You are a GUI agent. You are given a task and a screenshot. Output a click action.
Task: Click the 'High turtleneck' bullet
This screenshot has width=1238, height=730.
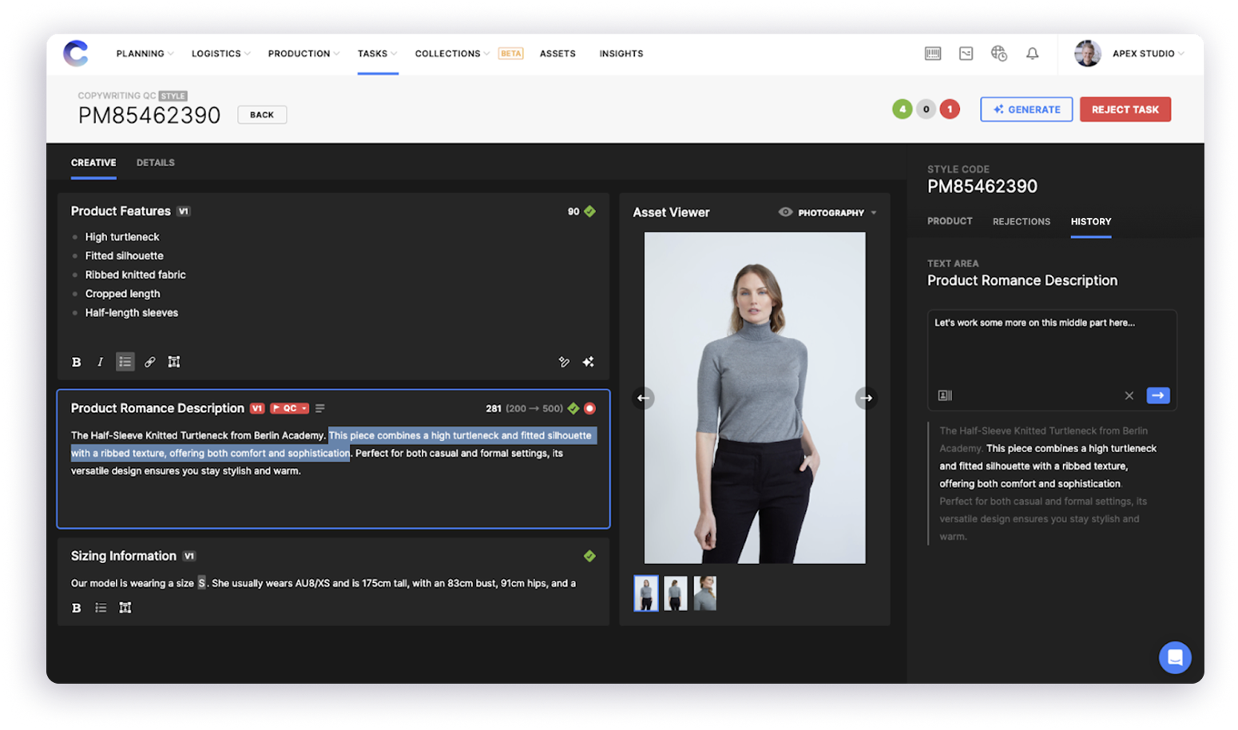(x=122, y=237)
